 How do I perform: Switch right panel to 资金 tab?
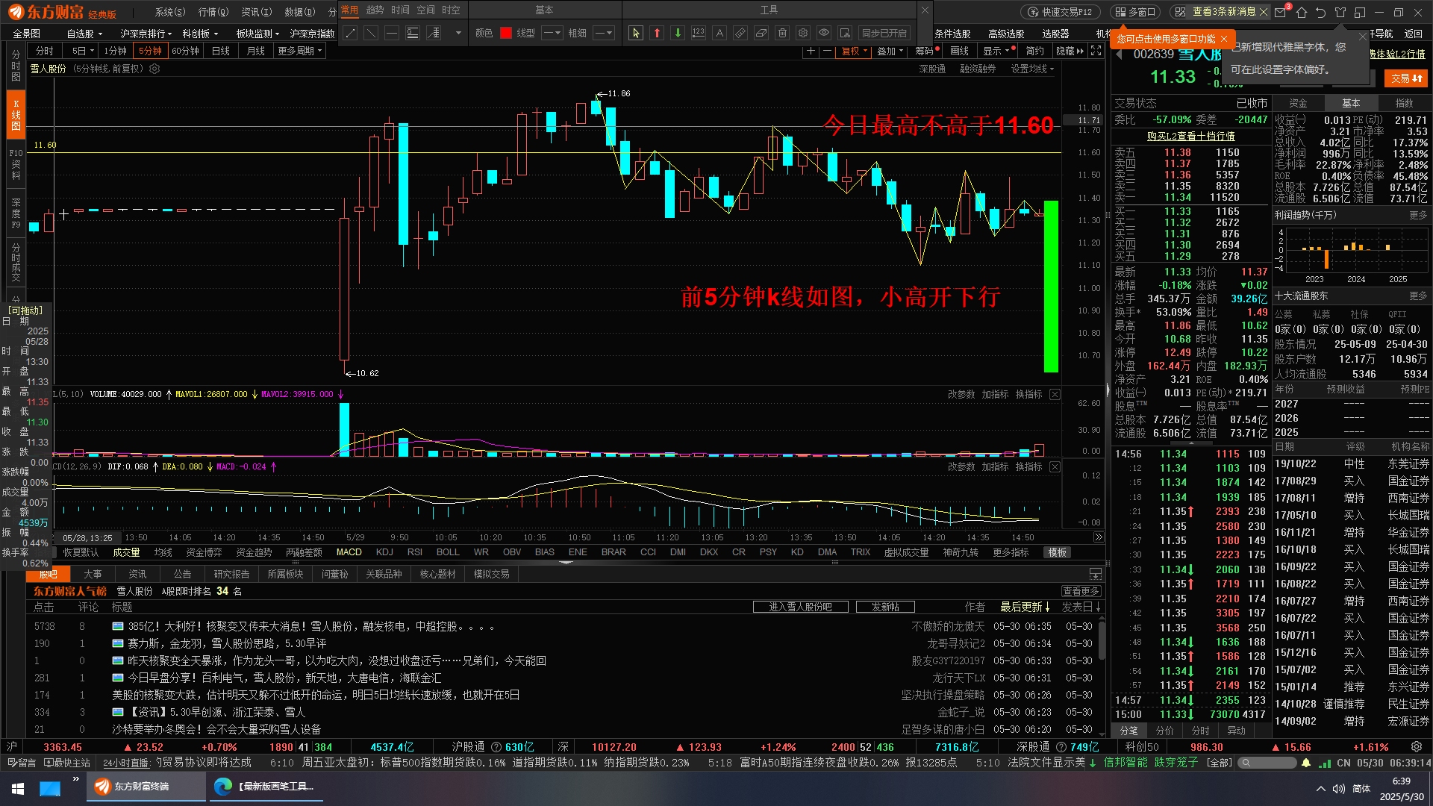1299,103
